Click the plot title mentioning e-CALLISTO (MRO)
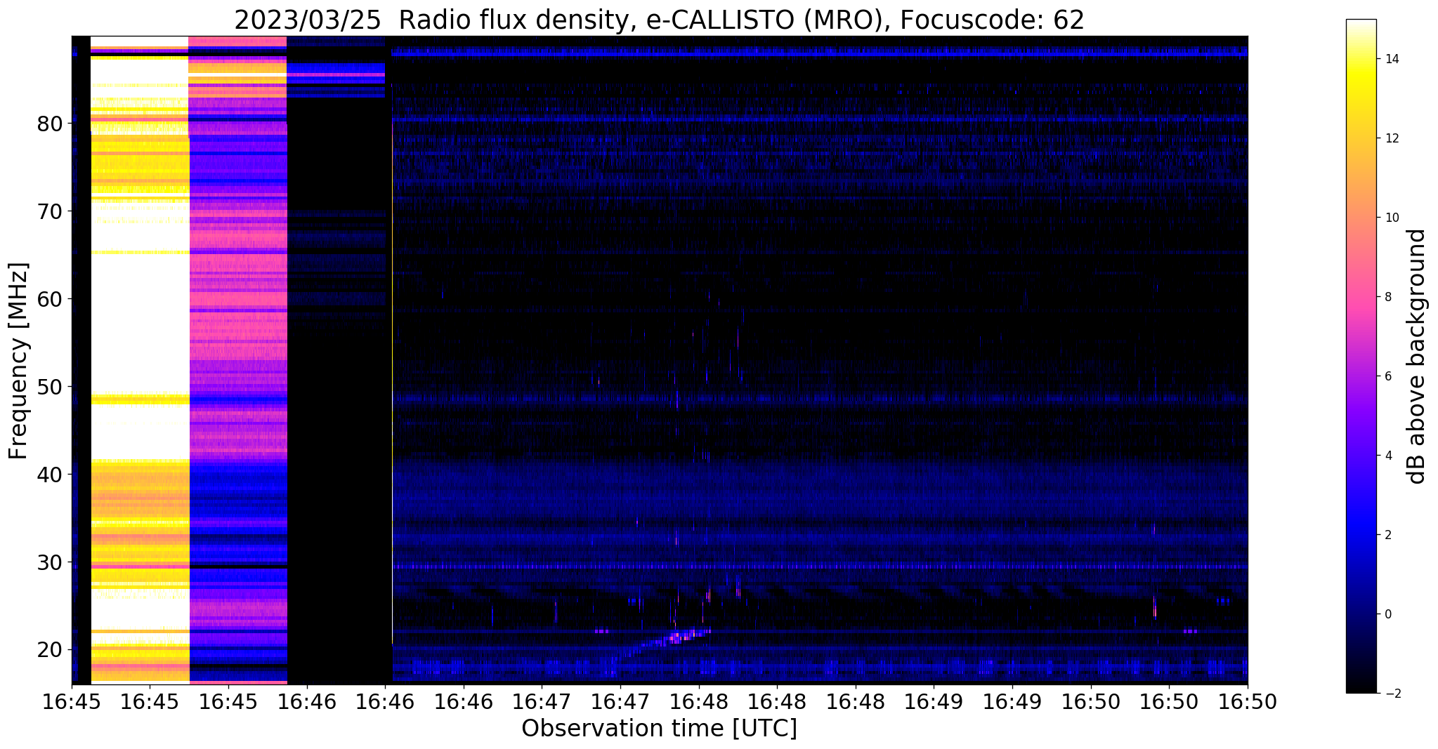 (659, 20)
